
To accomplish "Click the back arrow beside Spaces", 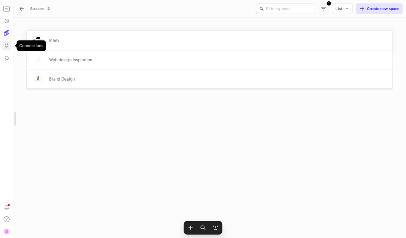I will (x=22, y=9).
